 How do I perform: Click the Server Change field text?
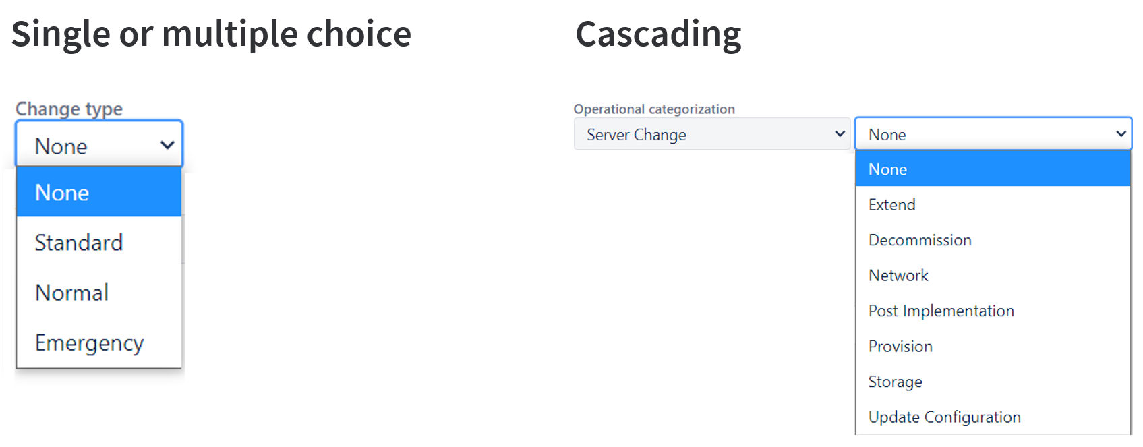pyautogui.click(x=635, y=134)
